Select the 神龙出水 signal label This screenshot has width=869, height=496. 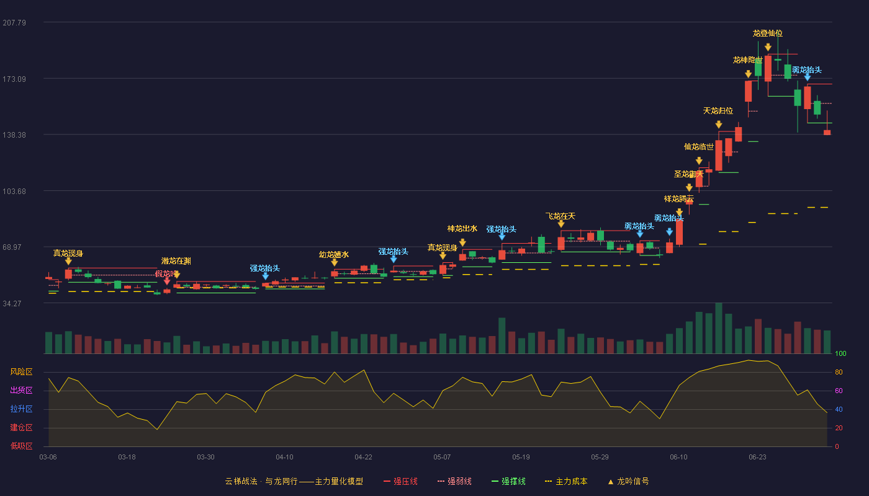(x=462, y=229)
